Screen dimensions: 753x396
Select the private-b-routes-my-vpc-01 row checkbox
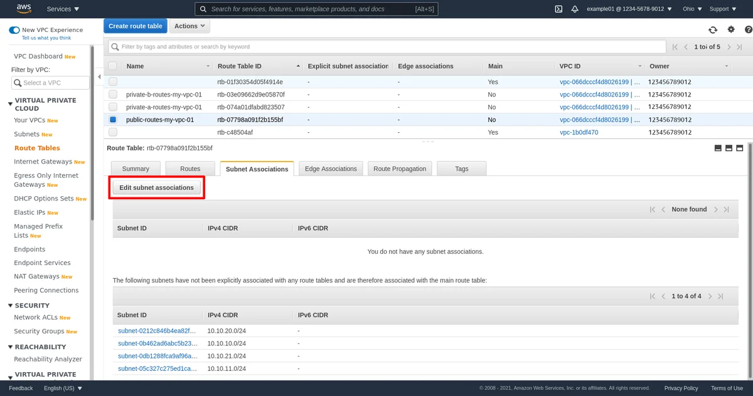(x=113, y=95)
